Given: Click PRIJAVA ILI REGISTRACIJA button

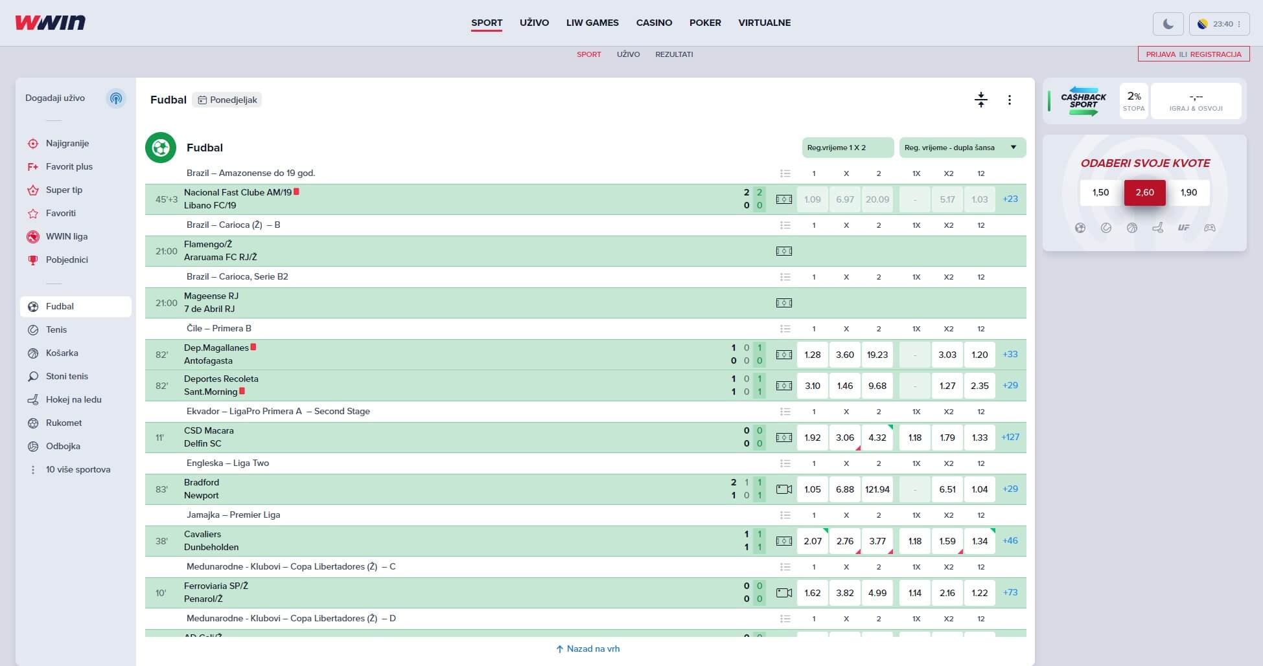Looking at the screenshot, I should pos(1193,54).
